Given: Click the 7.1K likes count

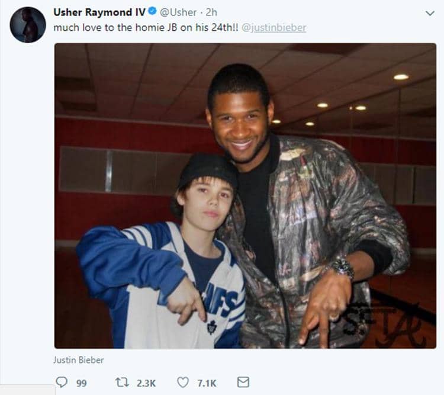Looking at the screenshot, I should pos(207,383).
